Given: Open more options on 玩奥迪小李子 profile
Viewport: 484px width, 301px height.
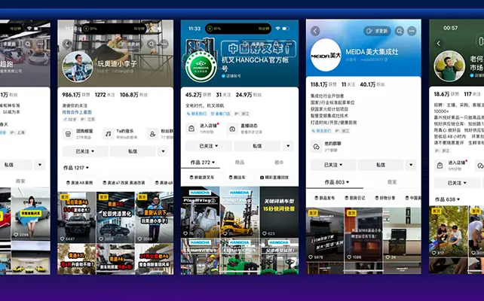Looking at the screenshot, I should click(164, 44).
